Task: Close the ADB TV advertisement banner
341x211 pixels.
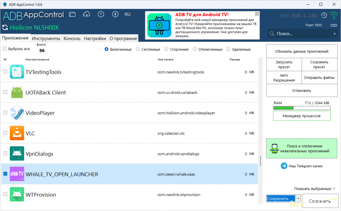Action: 257,14
